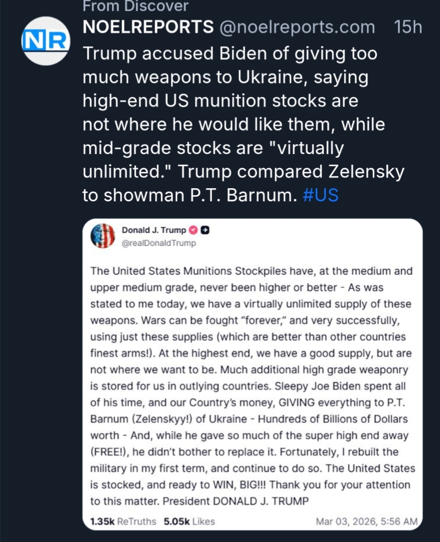
Task: Click the Donald J. Trump name in the embed
Action: (x=154, y=230)
